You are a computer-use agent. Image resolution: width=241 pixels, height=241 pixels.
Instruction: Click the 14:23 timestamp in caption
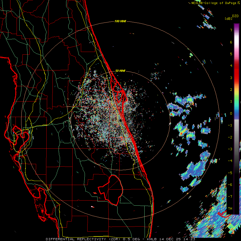[x=190, y=239]
